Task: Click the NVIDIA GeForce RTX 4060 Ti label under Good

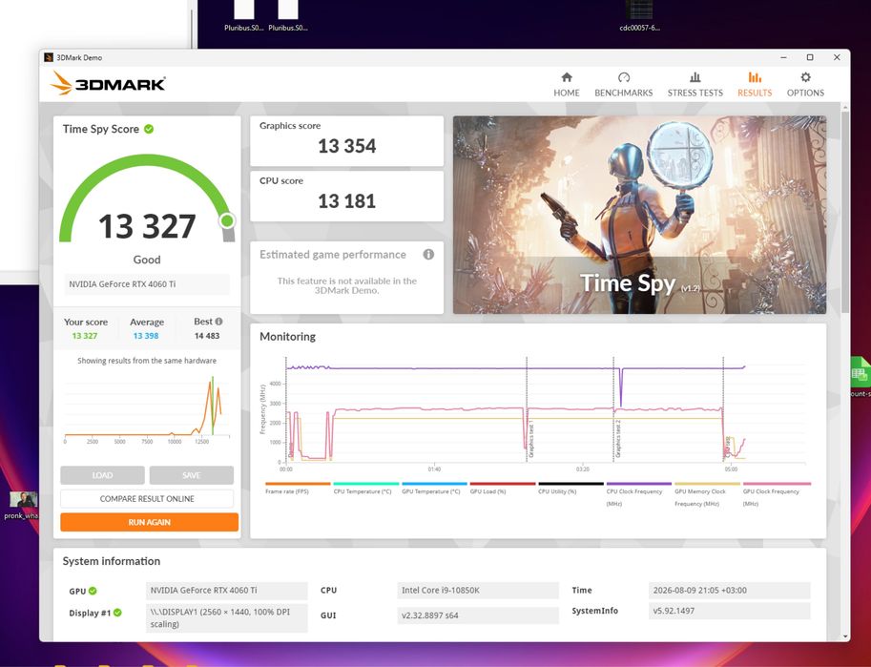Action: pyautogui.click(x=147, y=284)
